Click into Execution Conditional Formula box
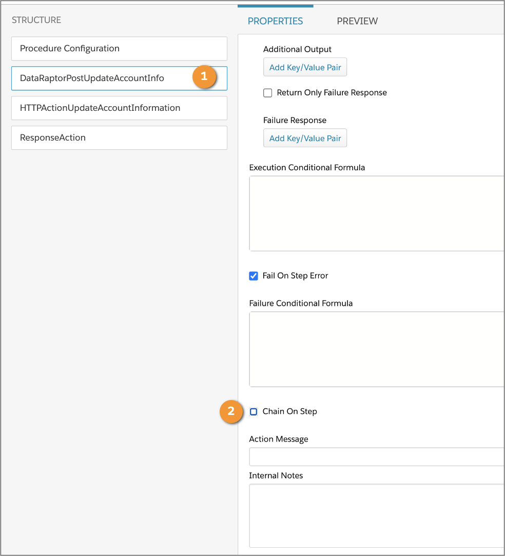Image resolution: width=505 pixels, height=556 pixels. tap(377, 213)
